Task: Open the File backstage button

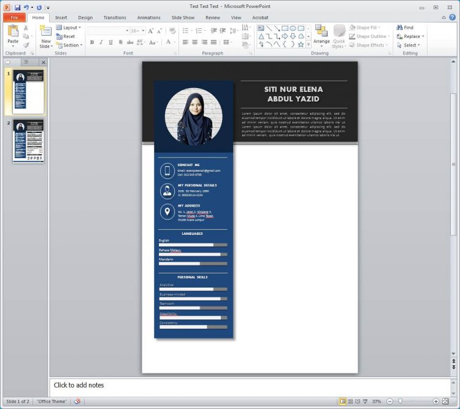Action: pyautogui.click(x=13, y=18)
